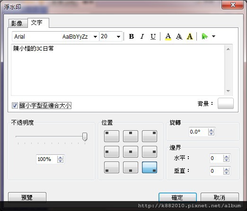Toggle underline text formatting
This screenshot has width=247, height=211.
point(153,36)
